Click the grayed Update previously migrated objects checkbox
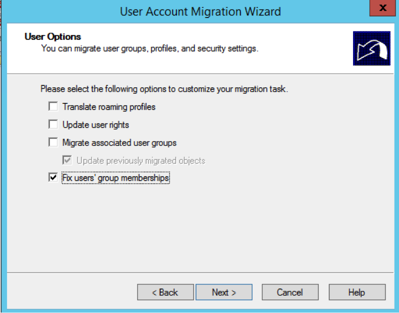Viewport: 399px width, 313px height. 67,160
